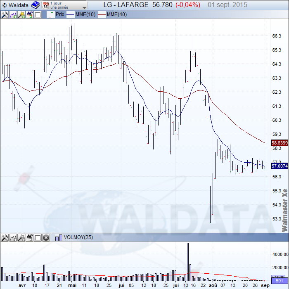Click the 'LG - LAFARGE' title
Screen dimensions: 289x289
(126, 5)
